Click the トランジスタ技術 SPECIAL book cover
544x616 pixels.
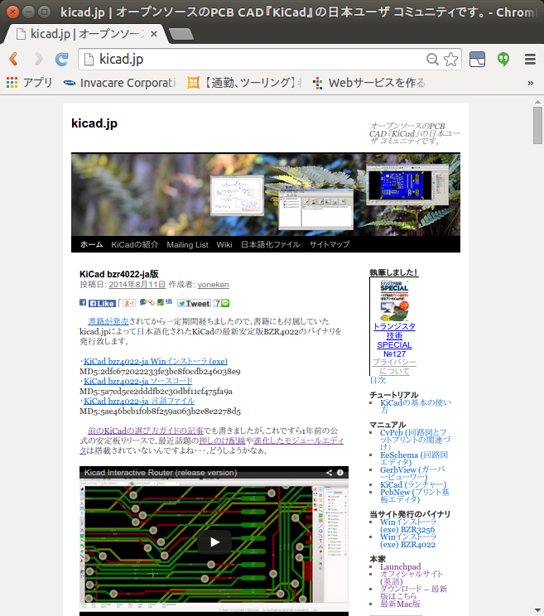394,301
